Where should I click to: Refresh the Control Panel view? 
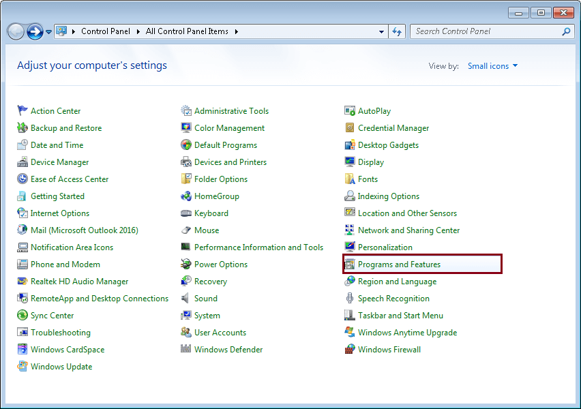[x=397, y=32]
